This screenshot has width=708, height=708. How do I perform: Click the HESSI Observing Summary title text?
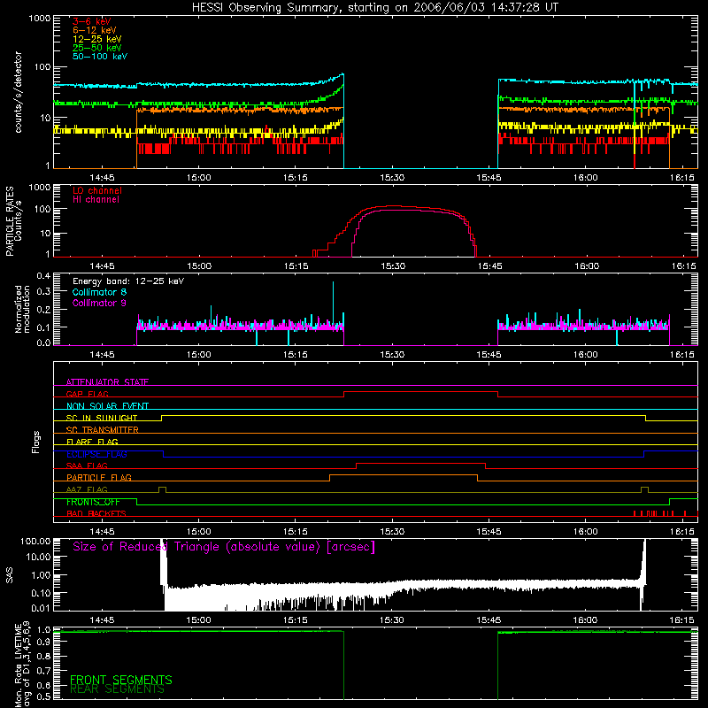(375, 7)
